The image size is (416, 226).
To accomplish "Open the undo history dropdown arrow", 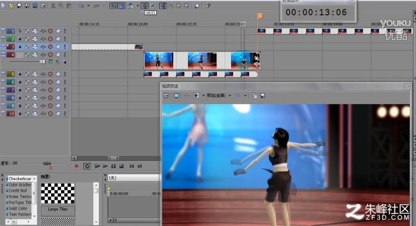I will (x=88, y=6).
